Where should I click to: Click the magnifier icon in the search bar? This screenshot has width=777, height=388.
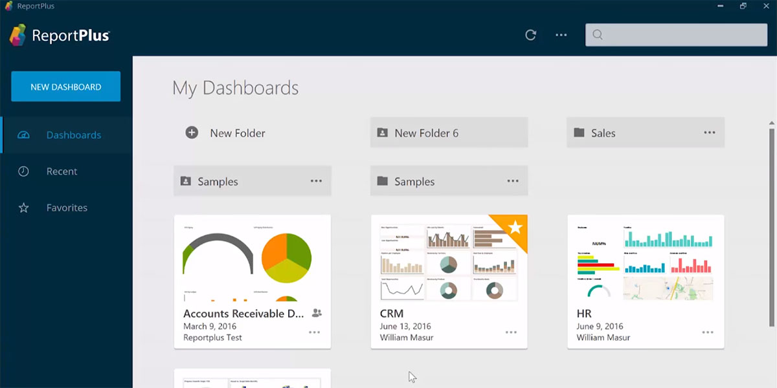click(x=596, y=35)
